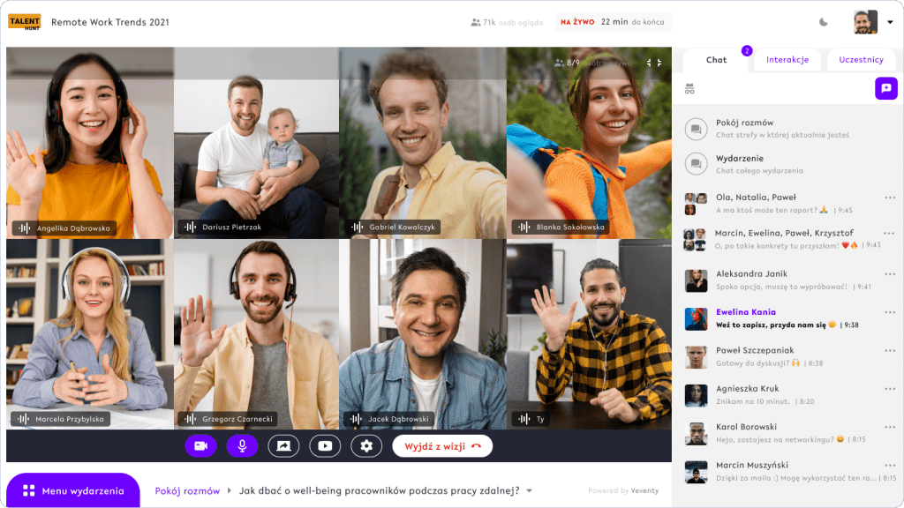Open the Pokój rozmów chat zone

[744, 129]
